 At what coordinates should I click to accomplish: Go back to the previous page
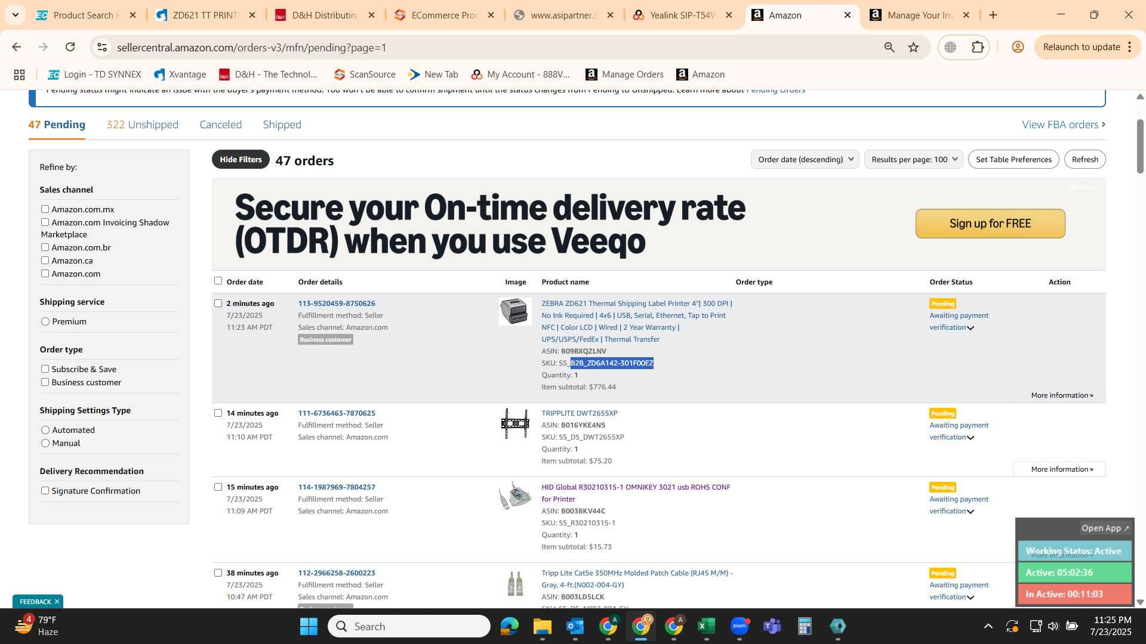point(16,47)
